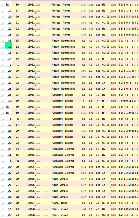Select odds 1,92 in Монца - Лечче row
The width and height of the screenshot is (139, 218).
(x=83, y=29)
